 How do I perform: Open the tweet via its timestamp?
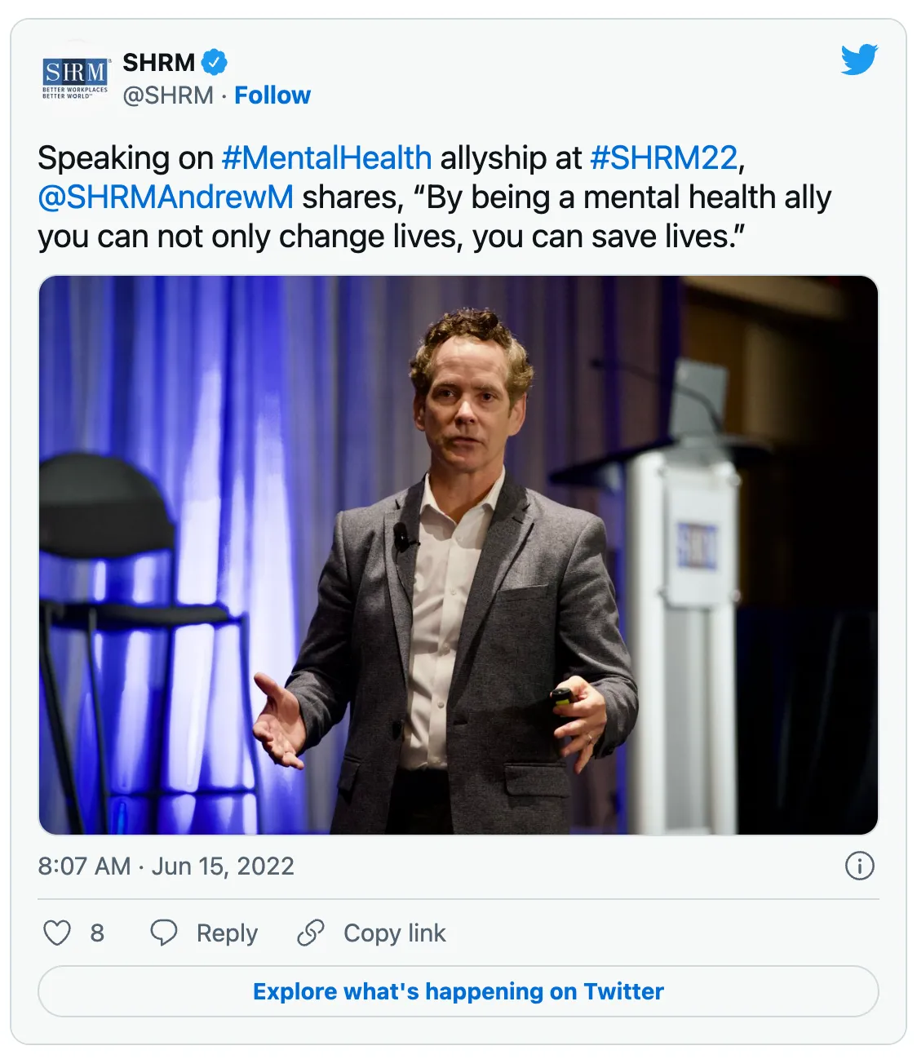[167, 867]
